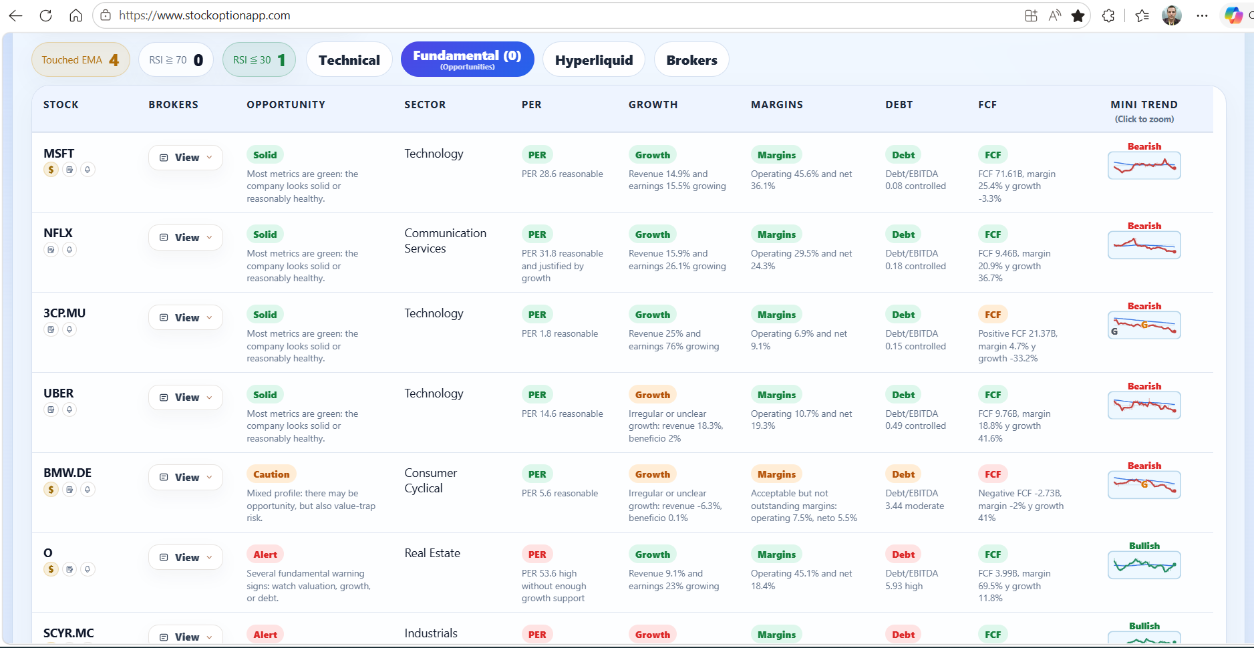
Task: Click the SCYR.MC stock ticker
Action: pyautogui.click(x=69, y=633)
